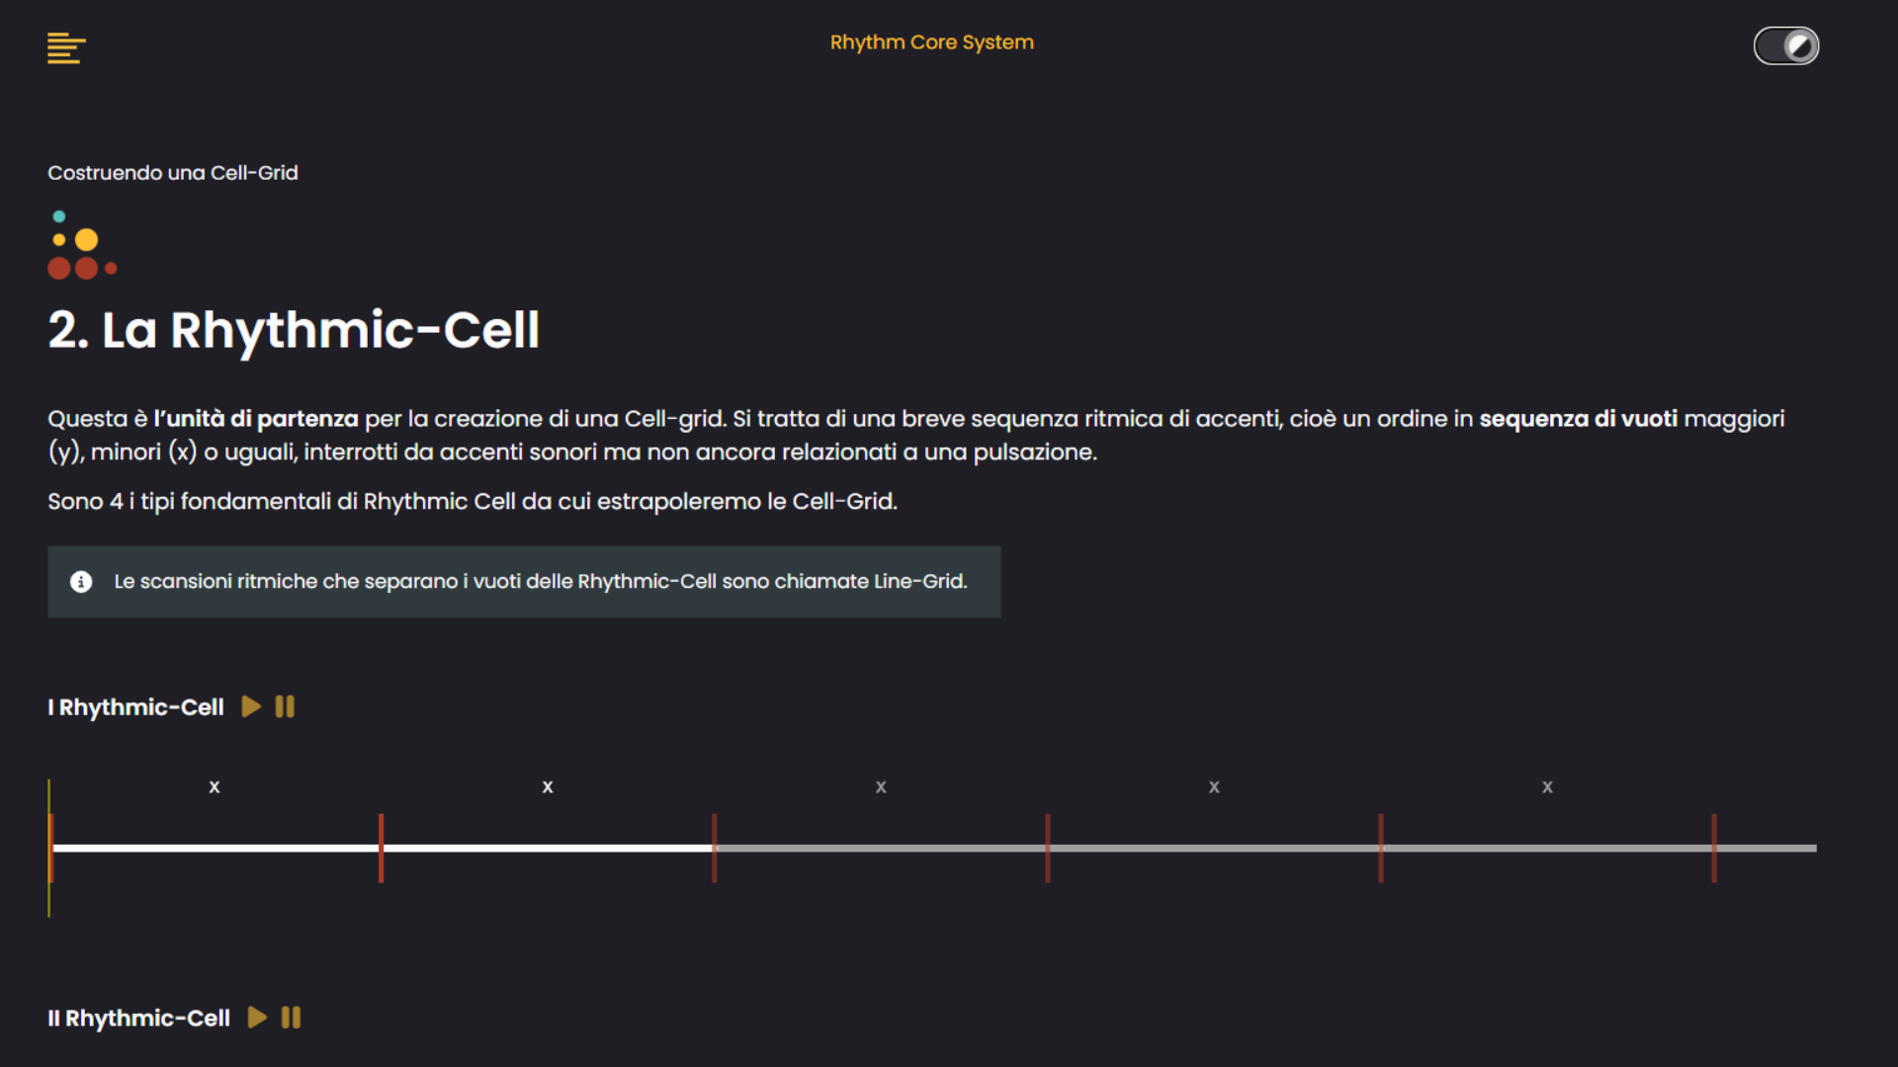The image size is (1898, 1067).
Task: Click the info icon in the note box
Action: coord(81,582)
